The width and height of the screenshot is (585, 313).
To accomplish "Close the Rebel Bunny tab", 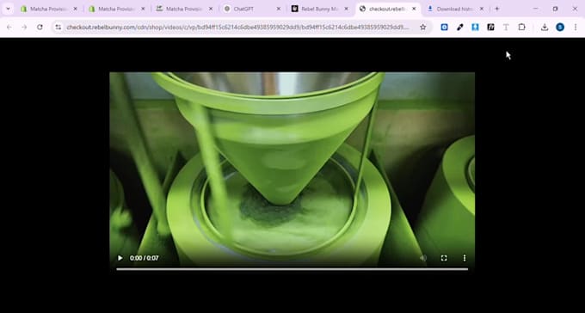I will tap(346, 9).
